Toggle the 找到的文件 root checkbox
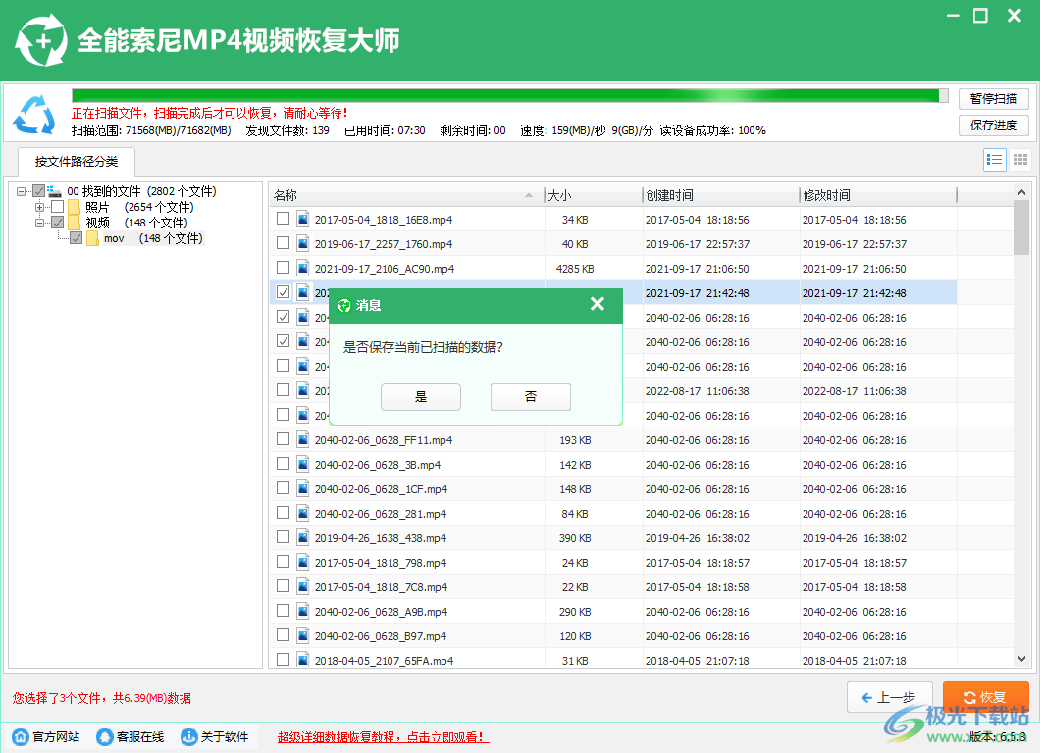This screenshot has height=753, width=1040. [x=39, y=191]
